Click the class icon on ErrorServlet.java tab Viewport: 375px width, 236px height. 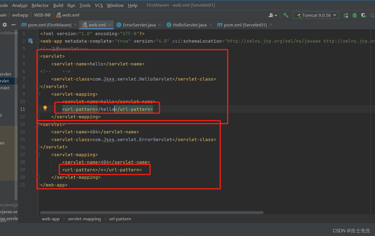click(119, 25)
